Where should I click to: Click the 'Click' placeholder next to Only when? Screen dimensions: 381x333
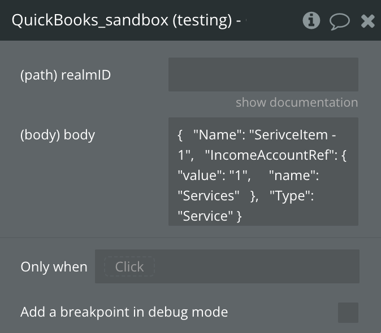129,266
